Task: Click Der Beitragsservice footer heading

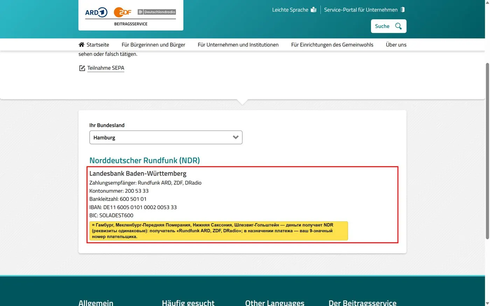Action: [x=363, y=303]
